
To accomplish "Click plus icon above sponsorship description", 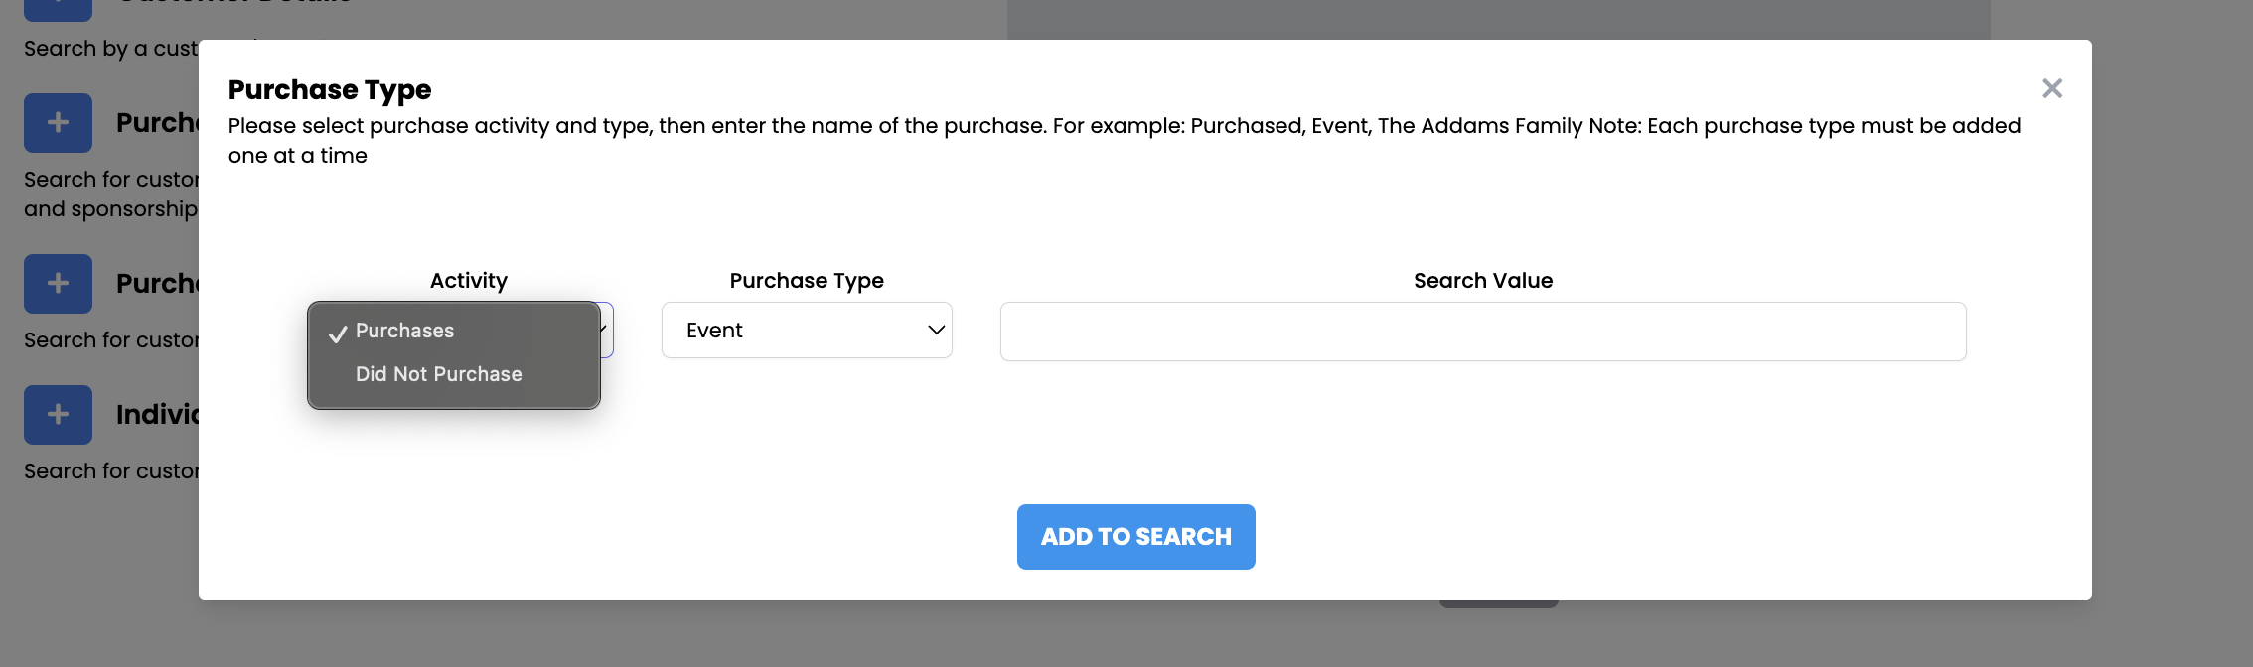I will coord(58,123).
